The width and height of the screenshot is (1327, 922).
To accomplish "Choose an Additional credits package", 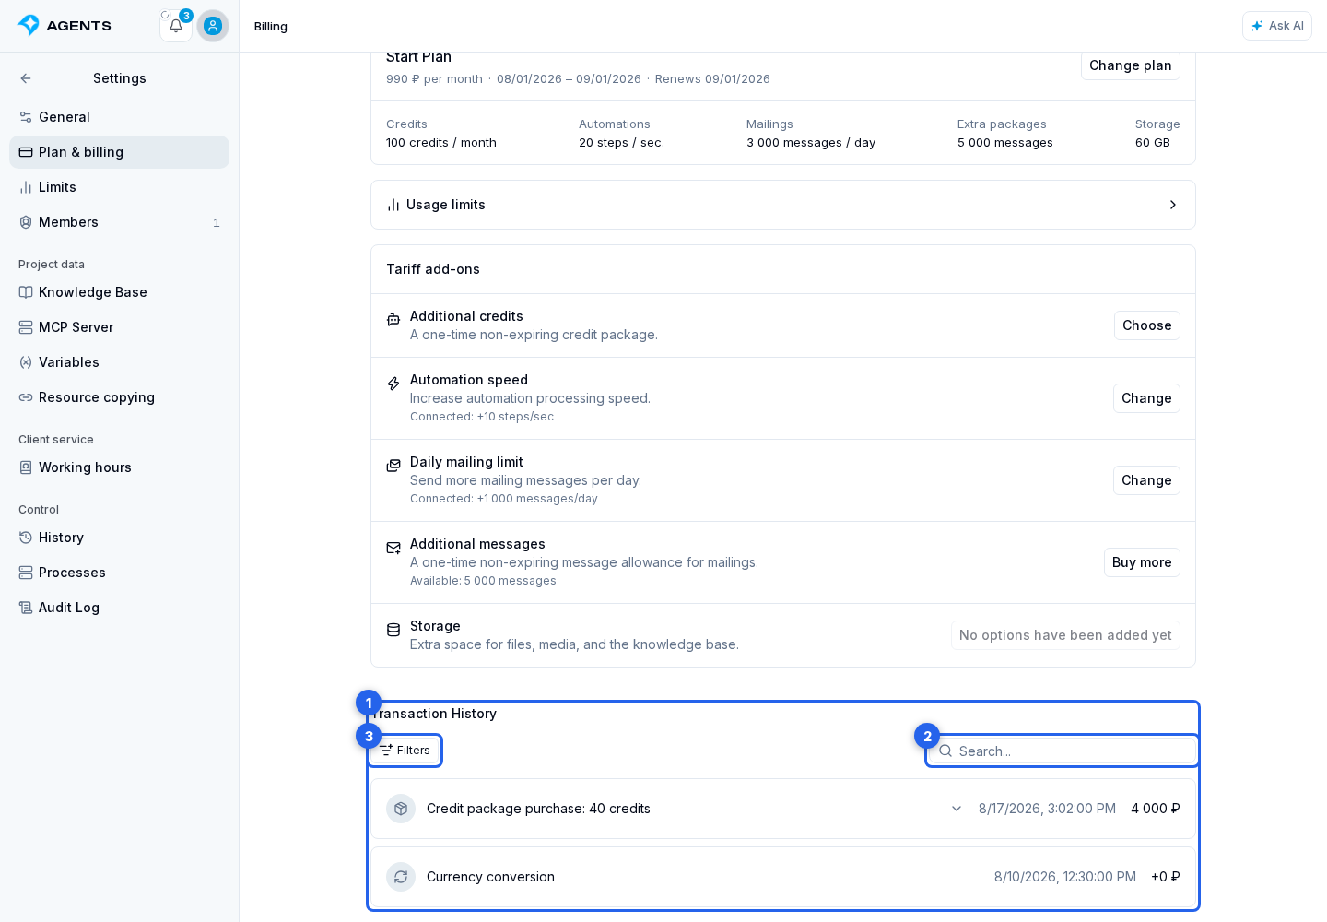I will (1146, 325).
